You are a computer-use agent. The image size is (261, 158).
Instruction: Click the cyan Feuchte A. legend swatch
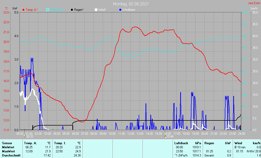pyautogui.click(x=48, y=10)
